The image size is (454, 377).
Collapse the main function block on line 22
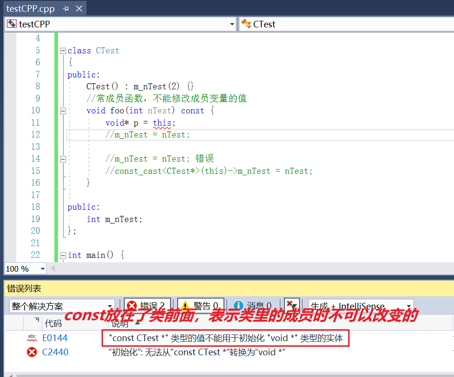tap(63, 256)
